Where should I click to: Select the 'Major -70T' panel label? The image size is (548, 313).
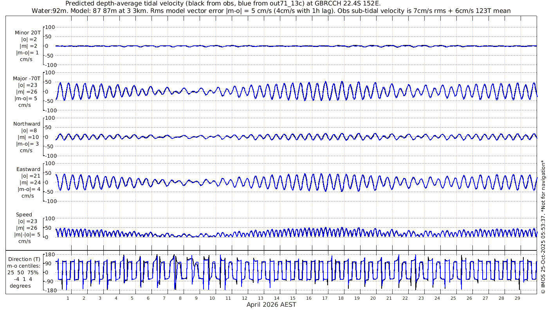[x=27, y=79]
